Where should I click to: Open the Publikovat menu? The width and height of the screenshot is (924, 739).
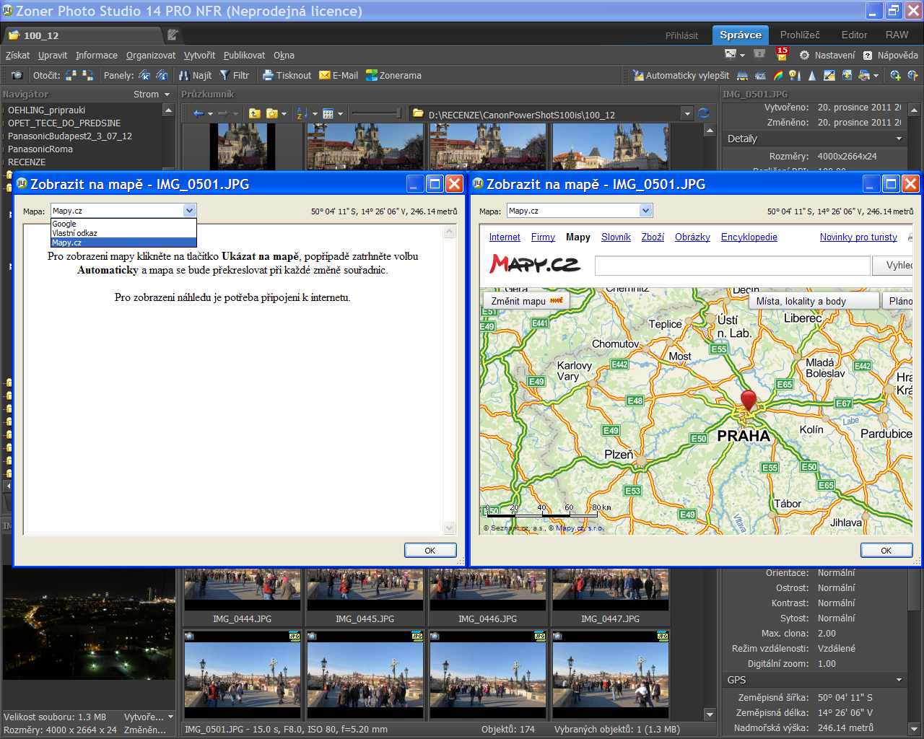pos(244,55)
